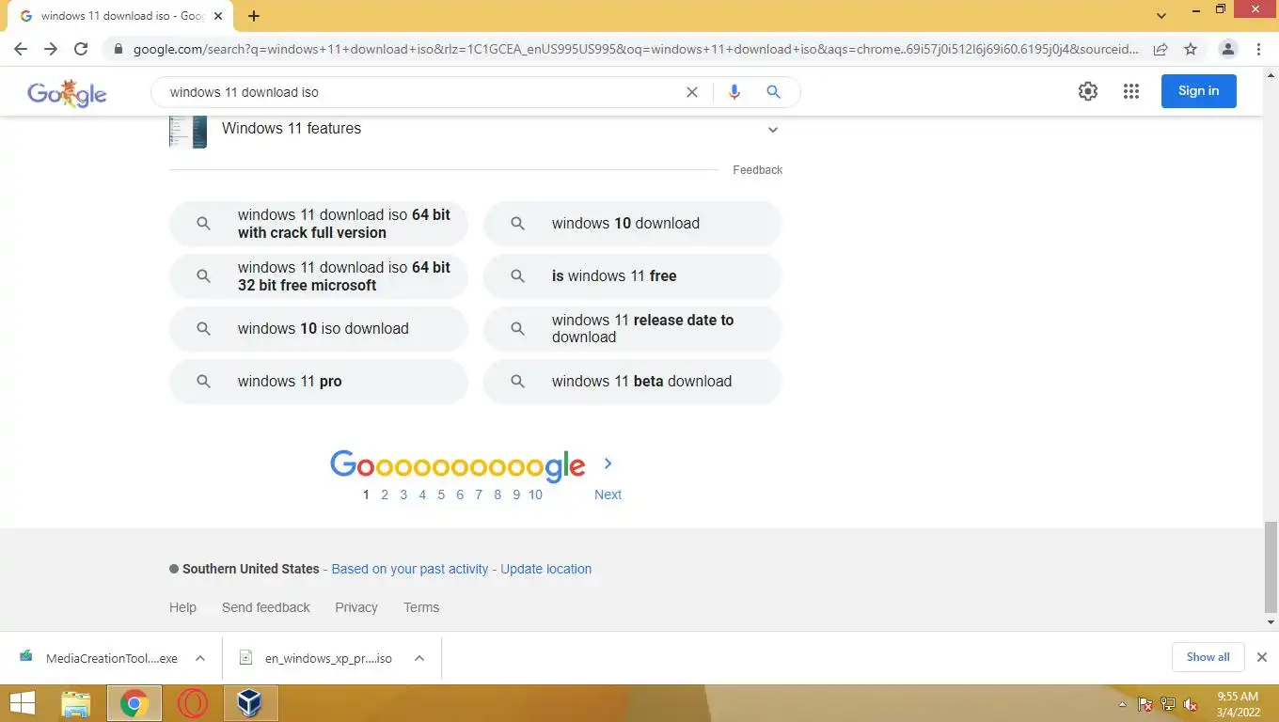The width and height of the screenshot is (1279, 722).
Task: Go to results page 10
Action: 535,494
